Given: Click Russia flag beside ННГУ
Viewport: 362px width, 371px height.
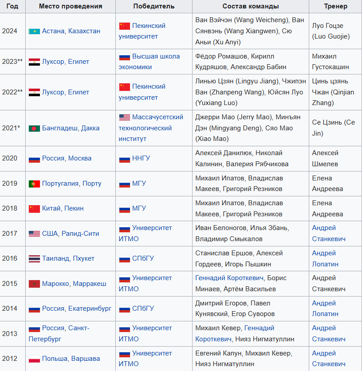Looking at the screenshot, I should point(125,159).
